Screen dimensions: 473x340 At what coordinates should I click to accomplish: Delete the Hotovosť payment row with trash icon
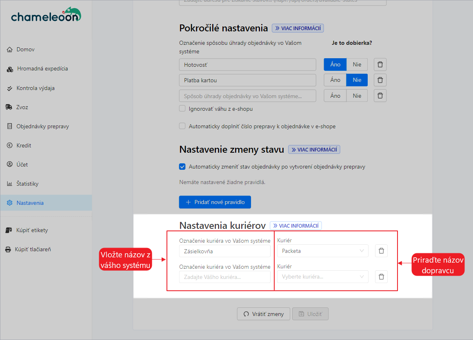coord(380,65)
